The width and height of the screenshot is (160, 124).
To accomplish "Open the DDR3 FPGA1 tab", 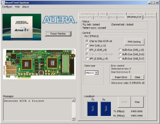I will [116, 14].
